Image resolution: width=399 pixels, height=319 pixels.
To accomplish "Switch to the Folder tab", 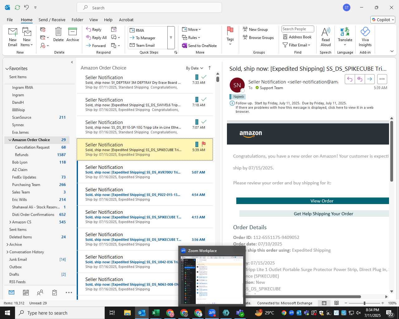I will pos(77,20).
